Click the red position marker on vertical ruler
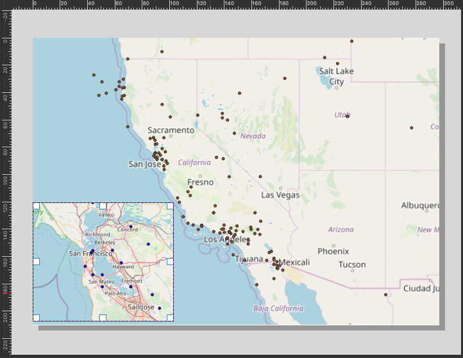Screen dimensions: 463x358 pos(6,294)
